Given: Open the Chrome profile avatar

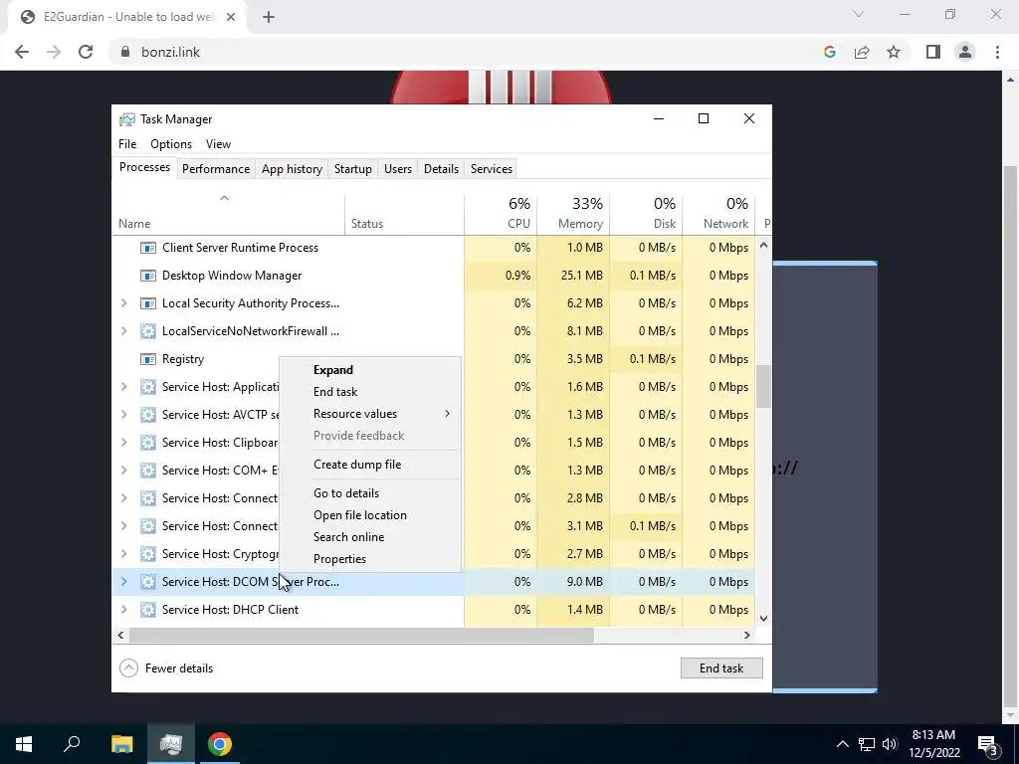Looking at the screenshot, I should point(965,52).
